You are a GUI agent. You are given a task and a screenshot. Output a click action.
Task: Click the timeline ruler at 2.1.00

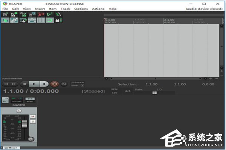(169, 20)
